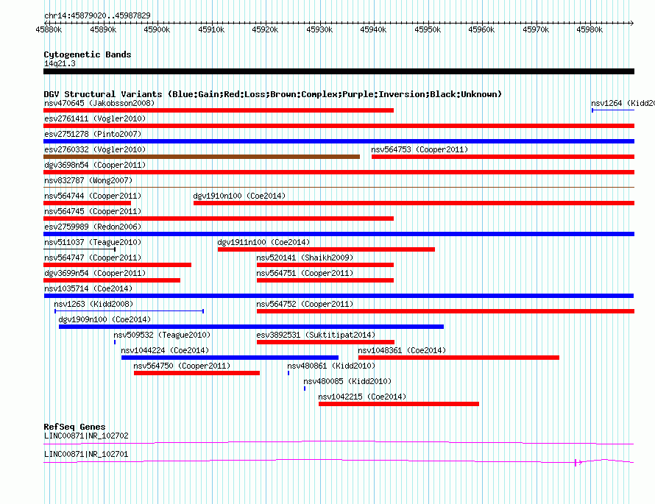Viewport: 655px width, 504px height.
Task: Click the nsv564751 (Cooper2011) label
Action: tap(305, 273)
